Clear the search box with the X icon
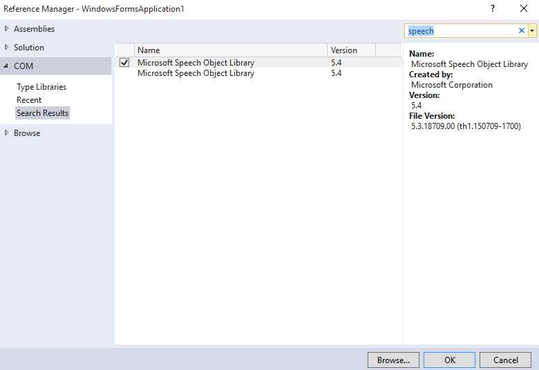The width and height of the screenshot is (539, 370). point(521,30)
